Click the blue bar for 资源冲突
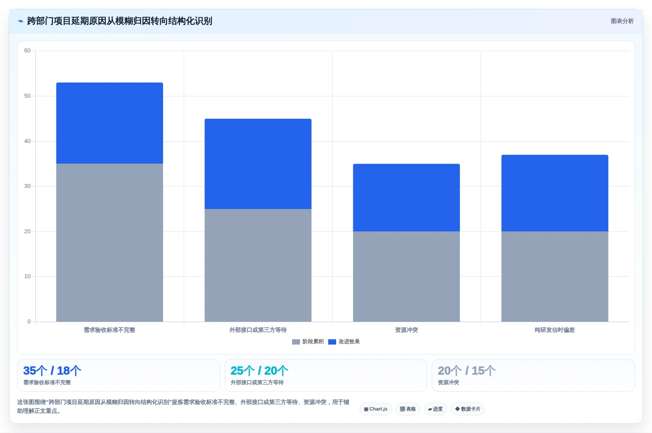The width and height of the screenshot is (652, 433). tap(406, 198)
